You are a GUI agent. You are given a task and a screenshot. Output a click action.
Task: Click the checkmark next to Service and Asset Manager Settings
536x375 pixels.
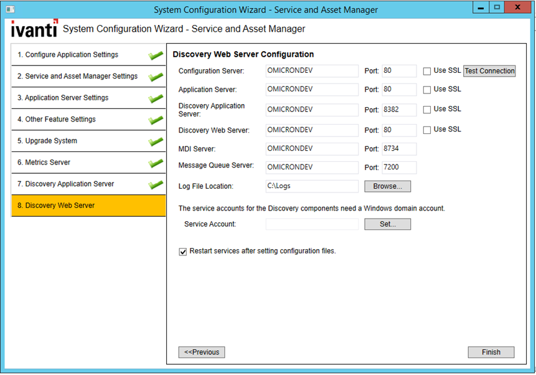coord(156,76)
